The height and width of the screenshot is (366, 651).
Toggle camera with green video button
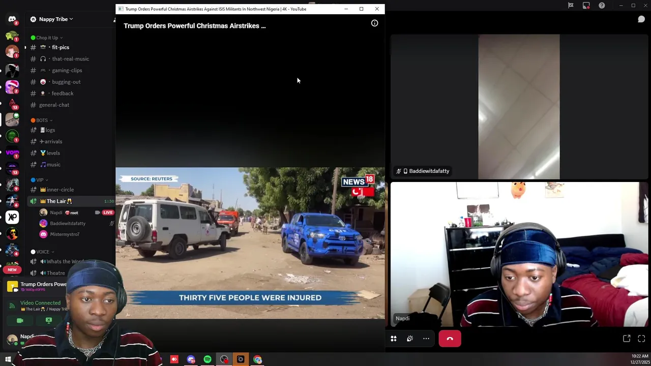coord(20,321)
